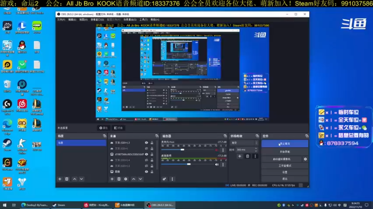Mute desktop audio speaker icon
The height and width of the screenshot is (209, 373).
tap(217, 164)
